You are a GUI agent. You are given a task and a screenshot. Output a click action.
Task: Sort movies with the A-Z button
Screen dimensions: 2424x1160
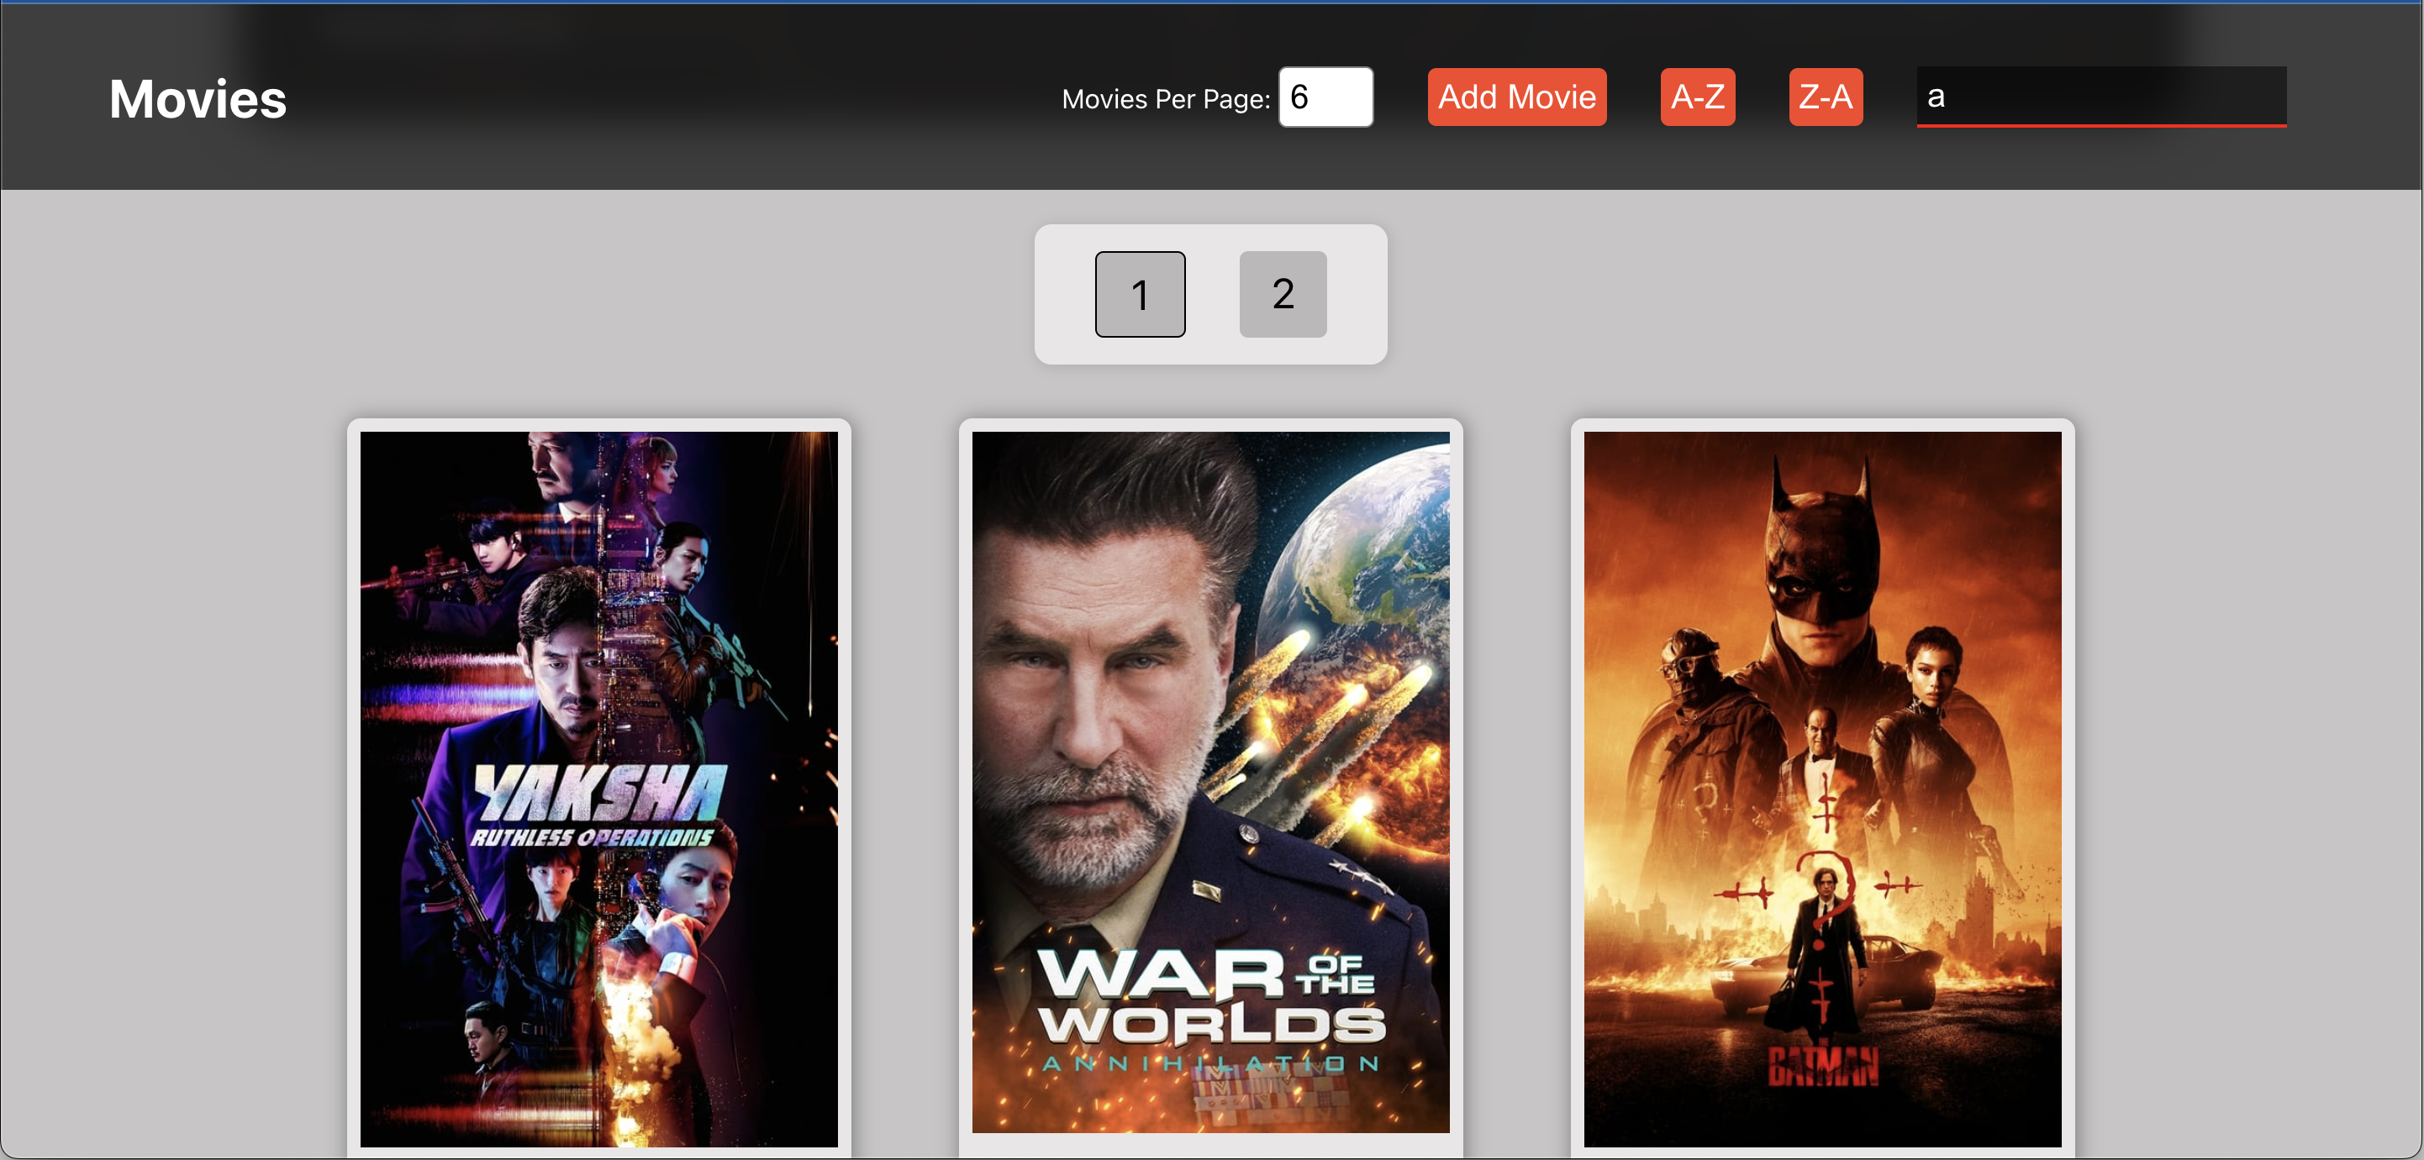pos(1697,97)
